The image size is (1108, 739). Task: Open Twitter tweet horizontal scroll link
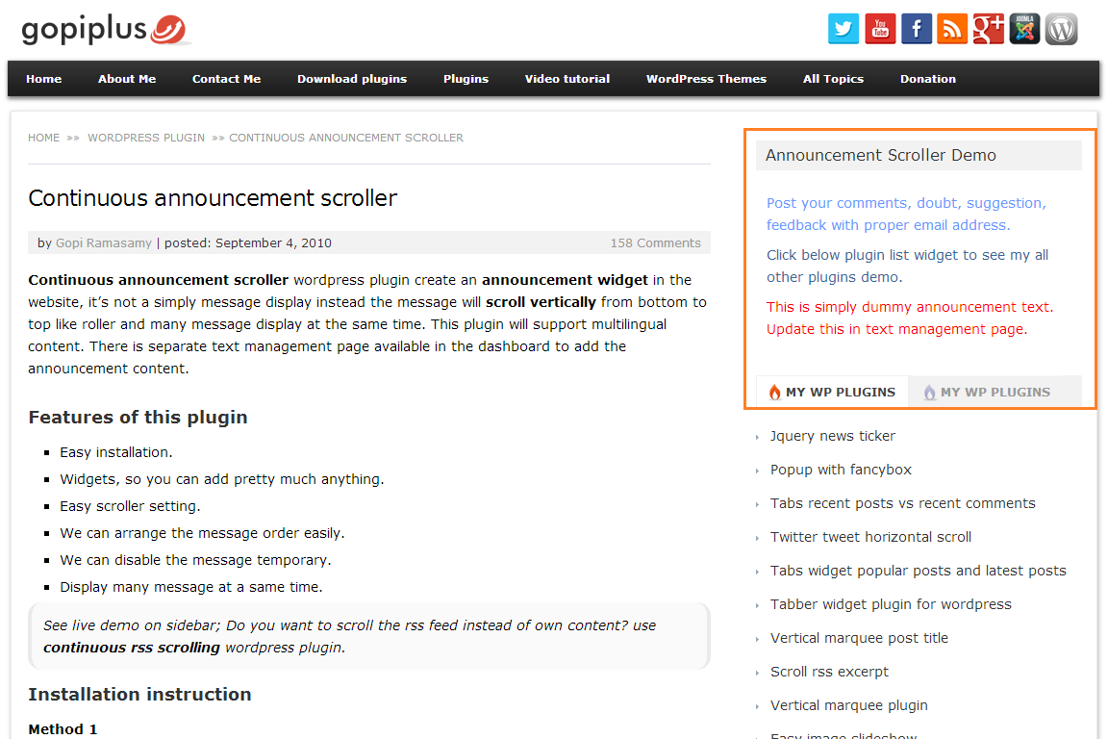(x=870, y=537)
